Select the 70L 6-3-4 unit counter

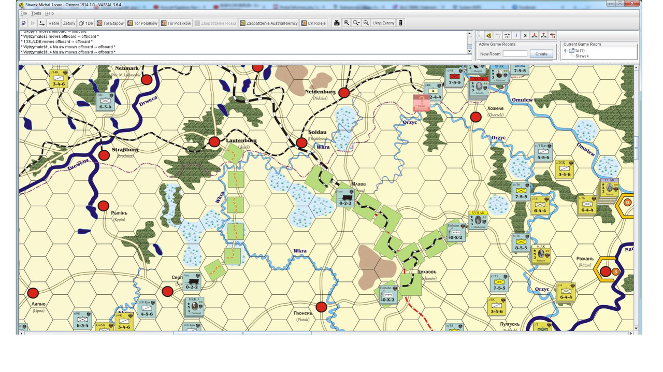[105, 101]
